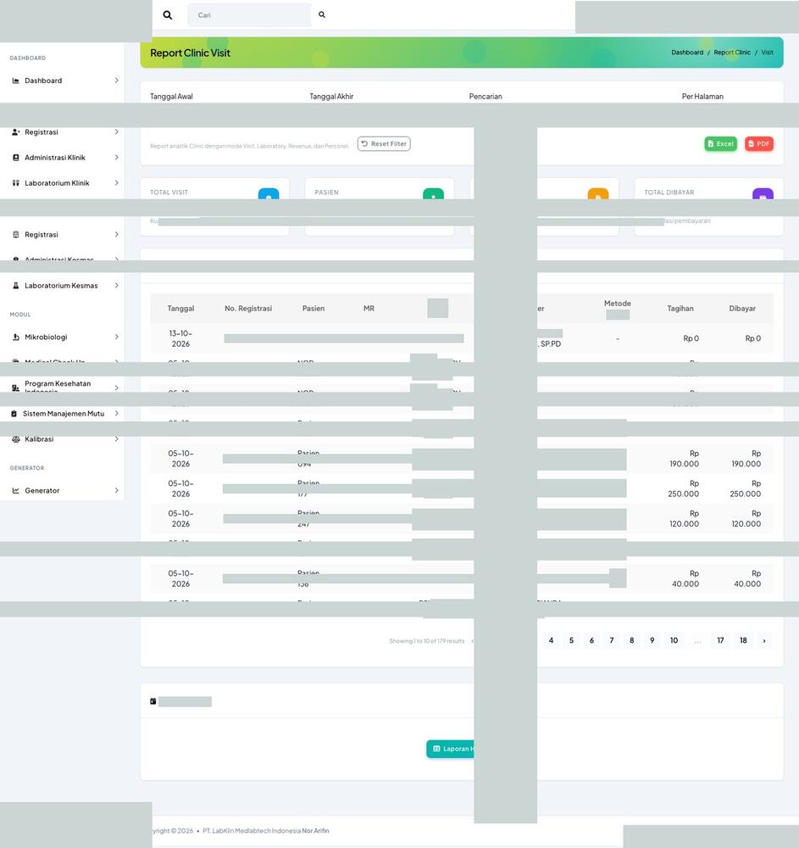Expand chevron of Registrasi above Administrasi Klinik
Image resolution: width=799 pixels, height=848 pixels.
click(x=116, y=132)
